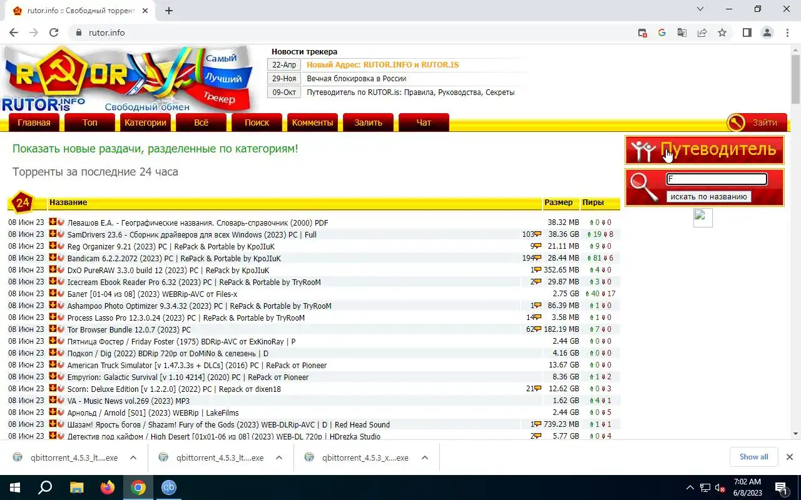Open Chrome side panel icon
Viewport: 801px width, 500px height.
click(x=747, y=32)
